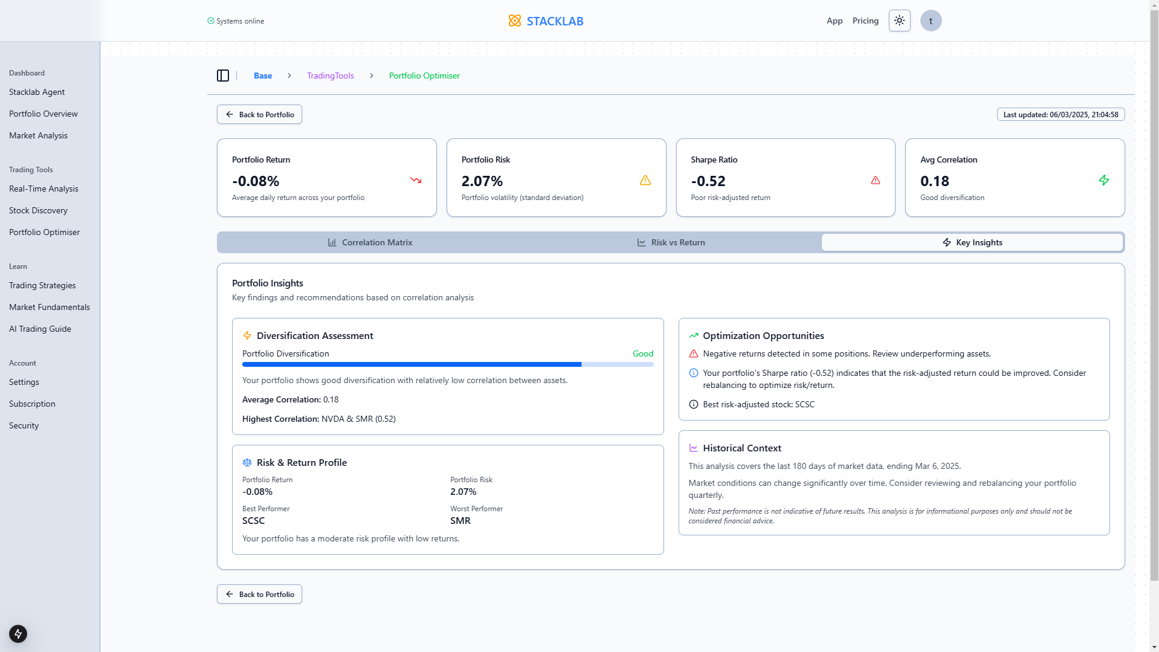Click the STACKLAB logo icon
The image size is (1159, 652).
click(515, 20)
